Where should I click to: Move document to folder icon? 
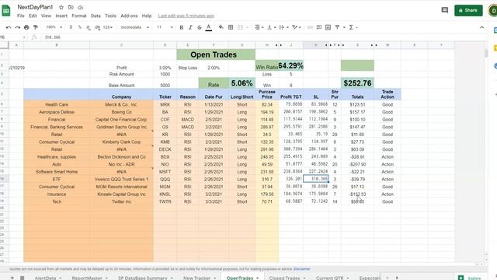click(x=71, y=7)
